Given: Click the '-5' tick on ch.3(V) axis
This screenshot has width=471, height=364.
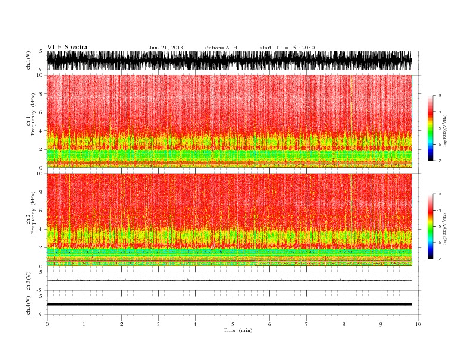Looking at the screenshot, I should 40,290.
